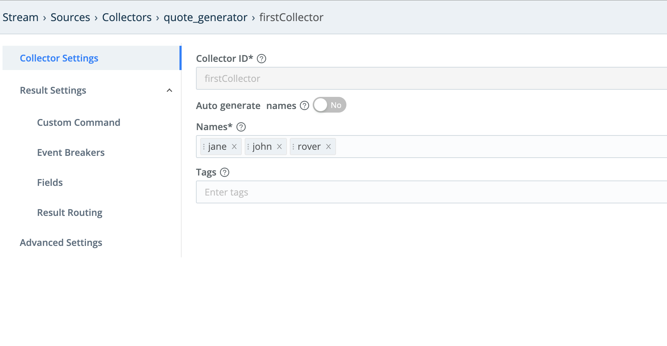Viewport: 667px width, 346px height.
Task: Remove the jane name tag
Action: (x=234, y=147)
